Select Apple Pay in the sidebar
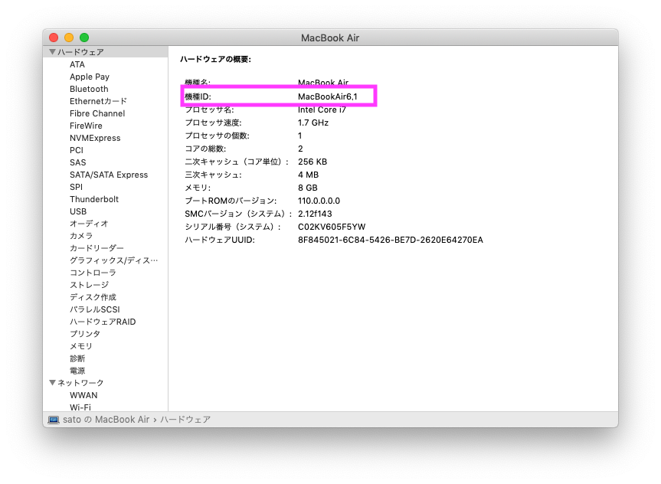 point(90,77)
